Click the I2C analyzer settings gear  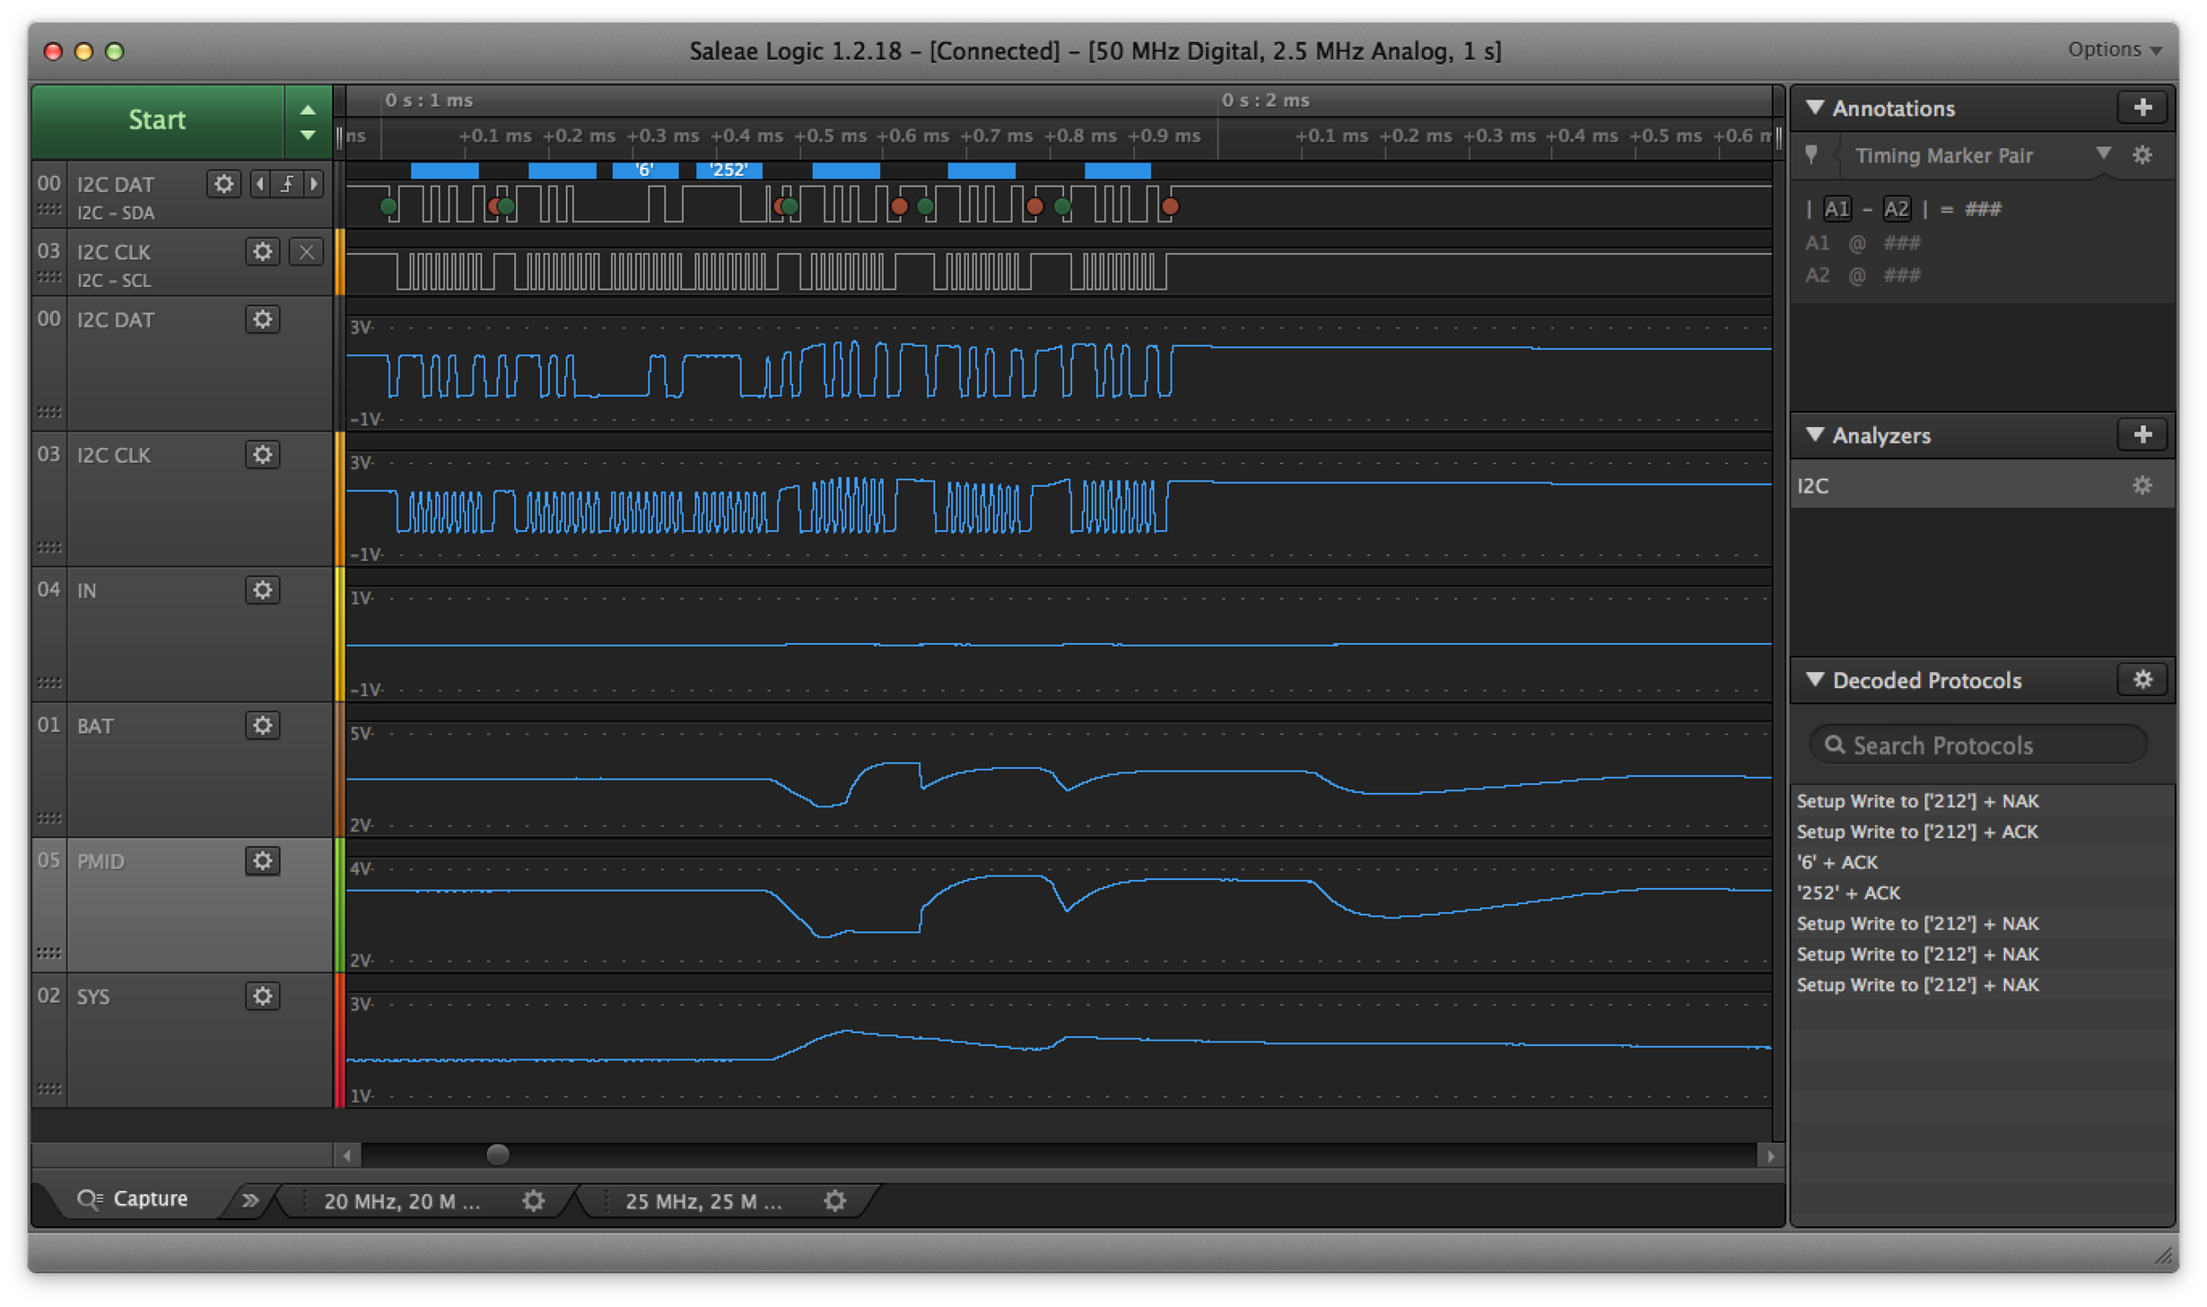(2142, 485)
